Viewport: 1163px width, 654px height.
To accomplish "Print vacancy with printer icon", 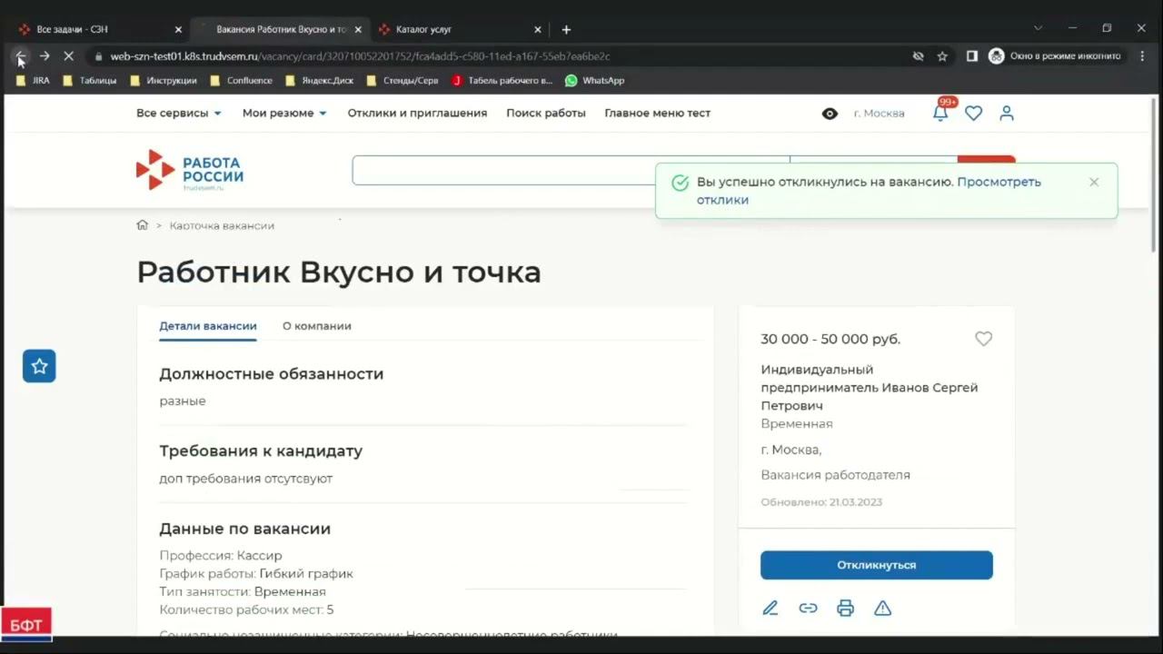I will point(845,609).
